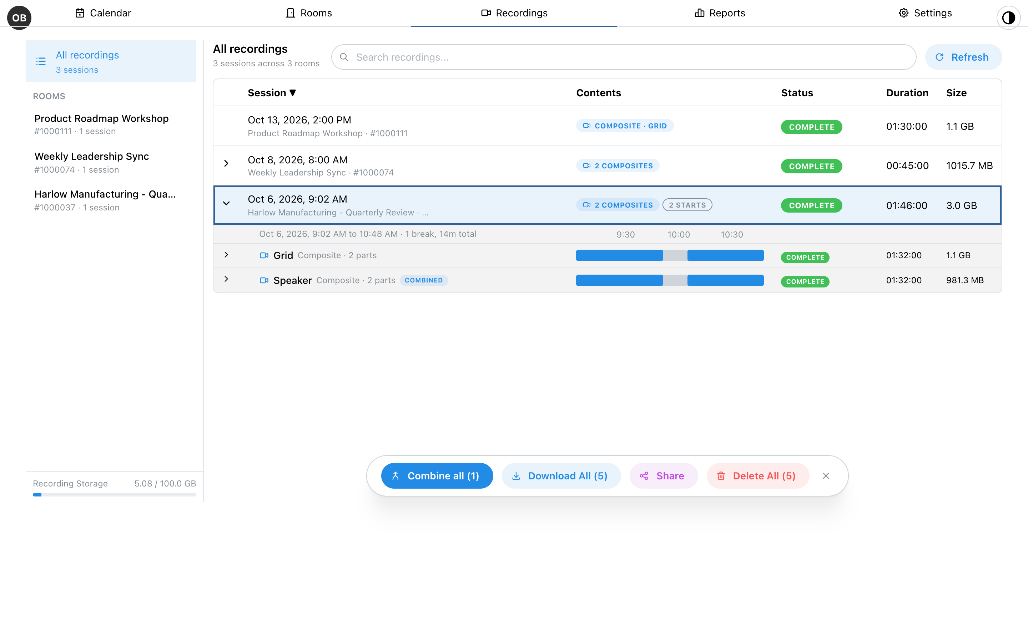The image size is (1028, 642).
Task: Click the 2 Composites badge for Oct 8
Action: 617,165
